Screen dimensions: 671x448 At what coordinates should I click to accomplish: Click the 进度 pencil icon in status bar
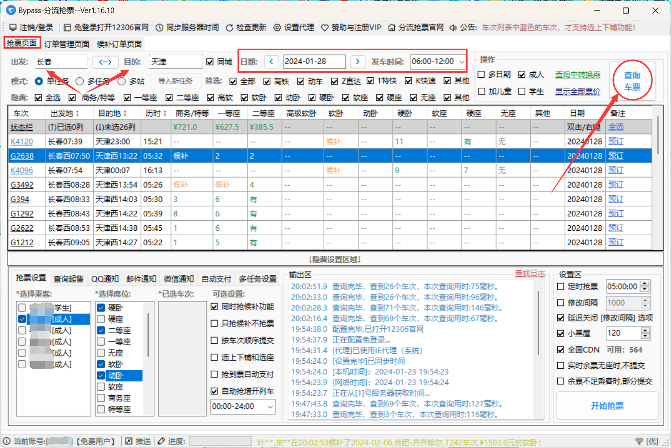(x=161, y=441)
